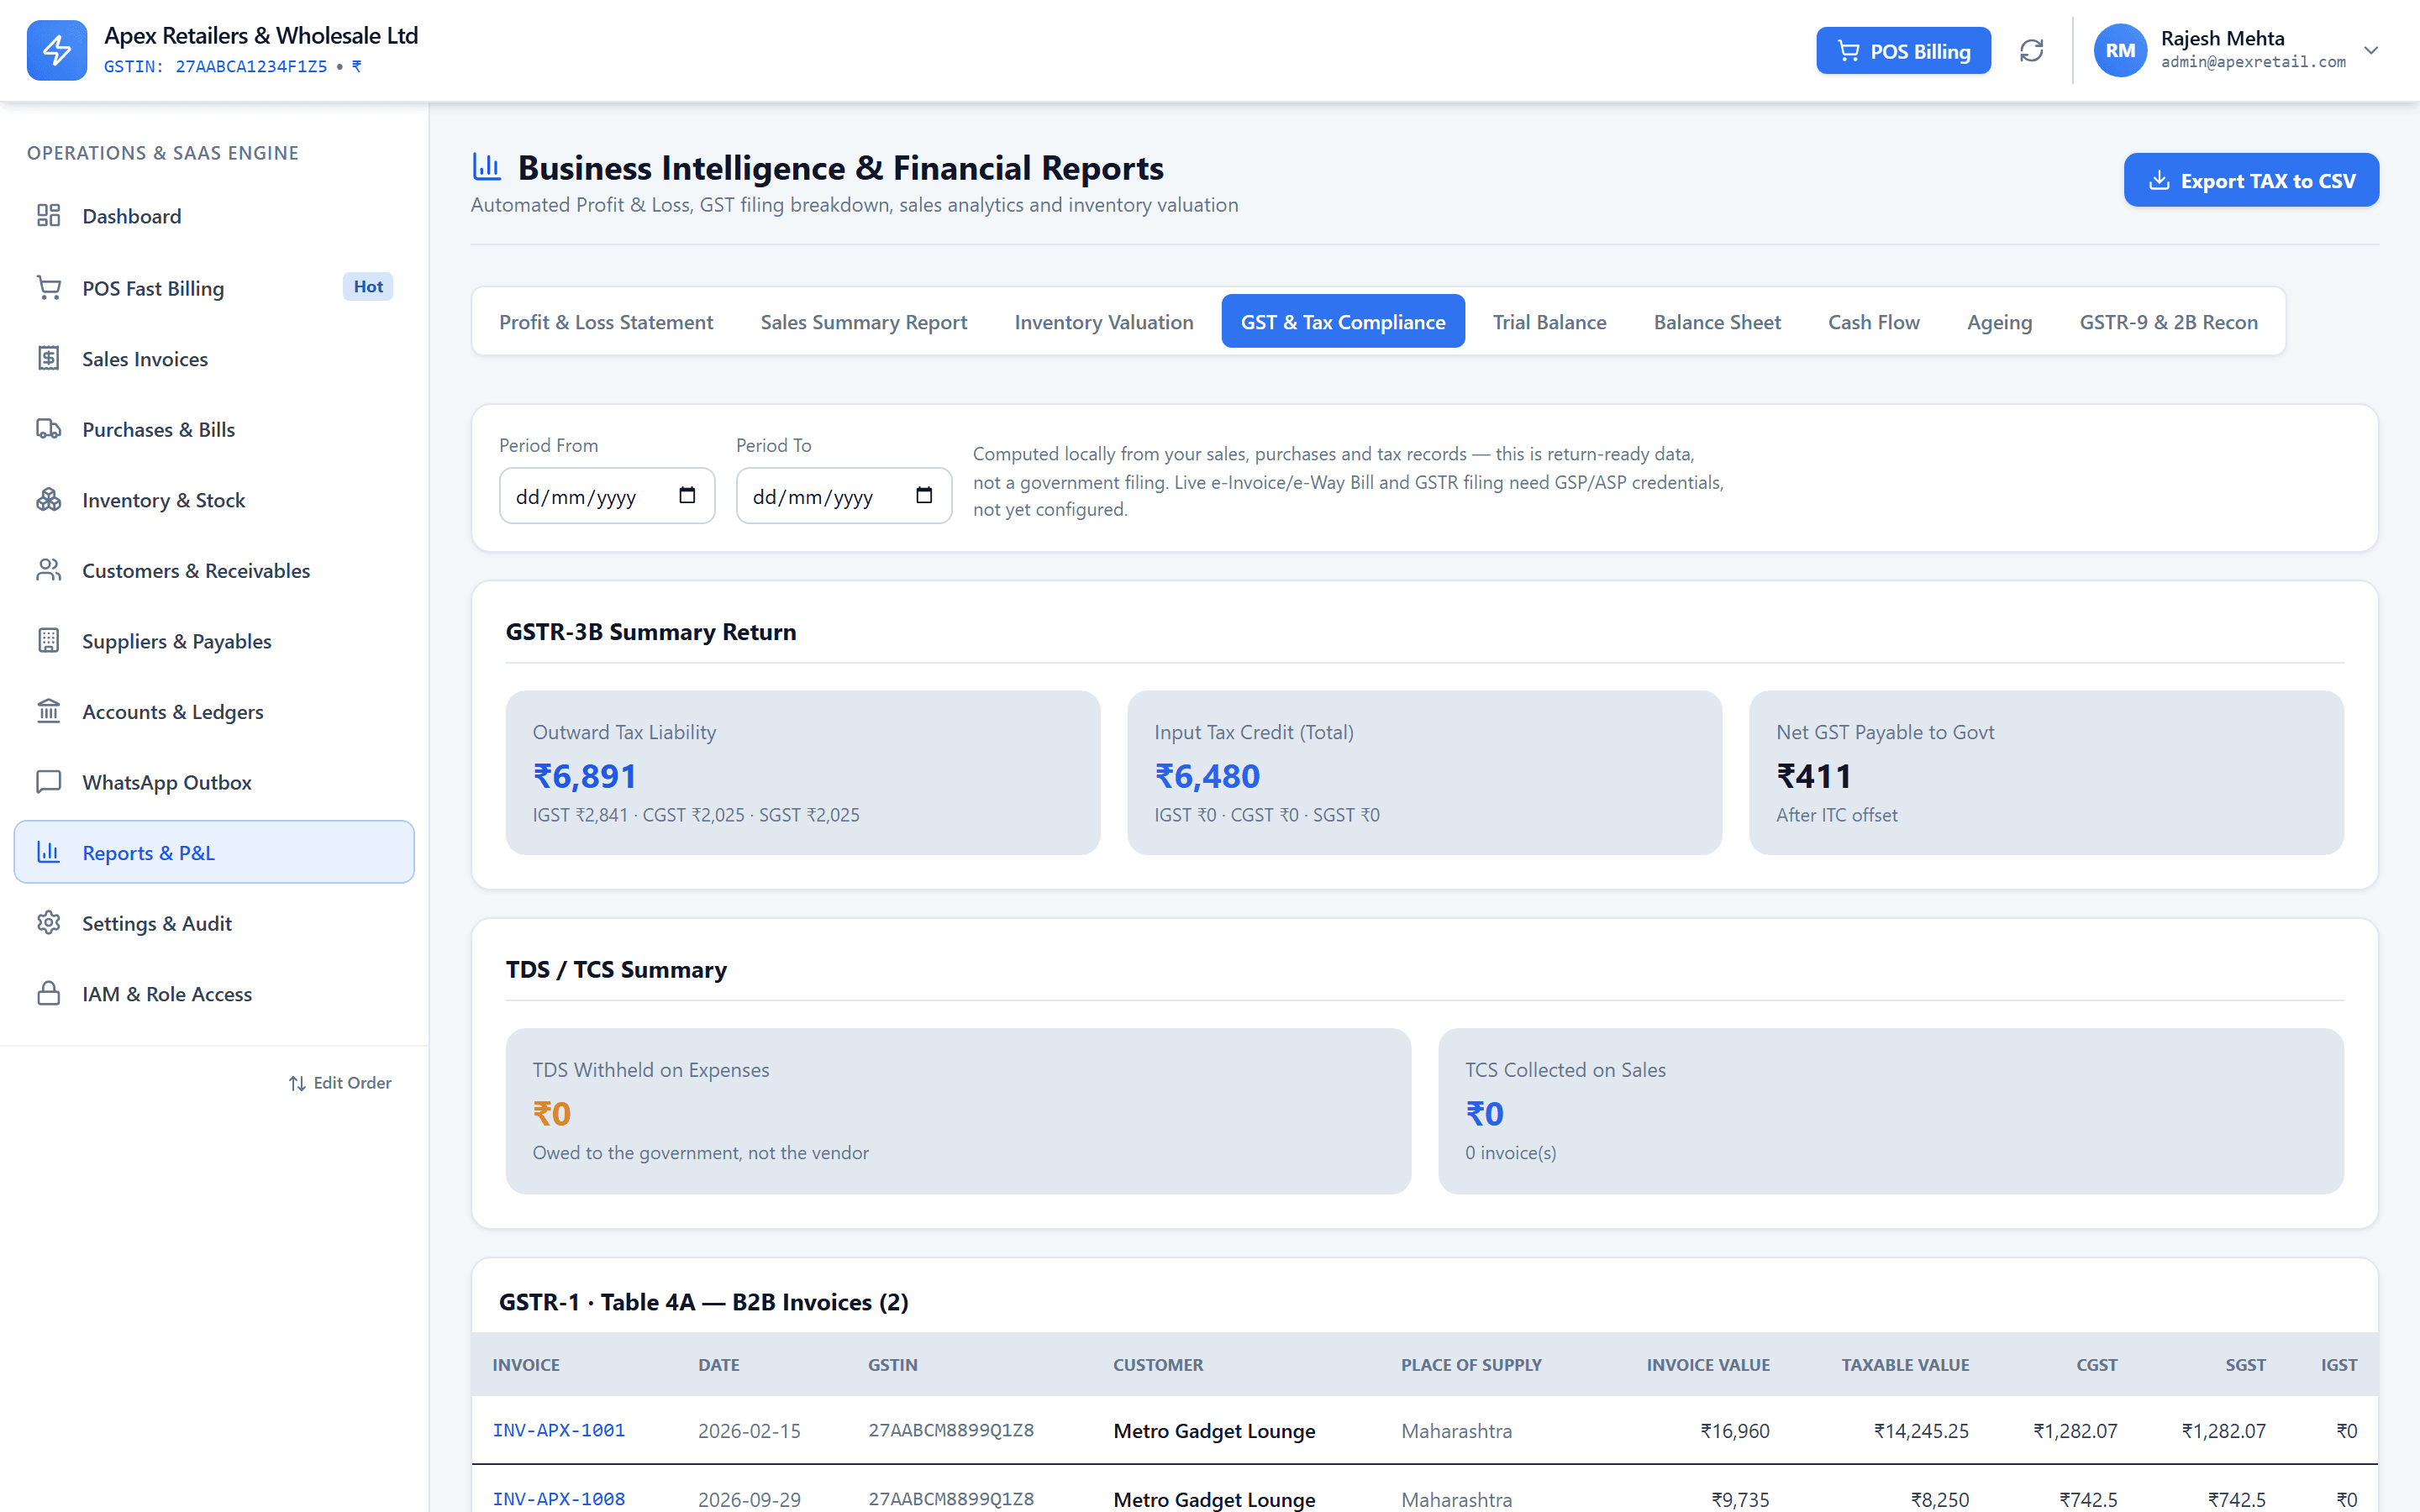This screenshot has height=1512, width=2420.
Task: Click the Customers & Receivables people icon
Action: point(49,570)
